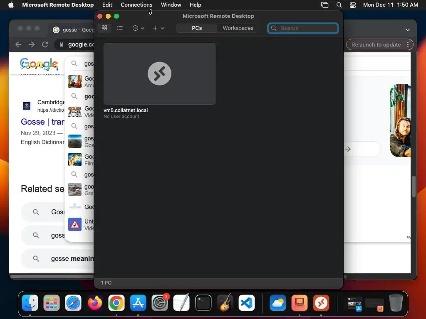Open GarageBand from the Dock
Viewport: 426px width, 319px height.
coord(225,303)
